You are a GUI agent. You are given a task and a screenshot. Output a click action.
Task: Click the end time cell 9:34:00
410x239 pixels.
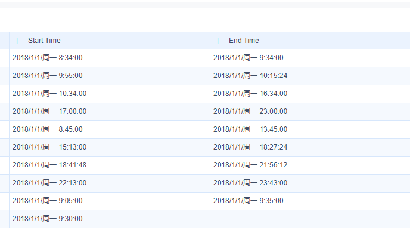coord(249,58)
